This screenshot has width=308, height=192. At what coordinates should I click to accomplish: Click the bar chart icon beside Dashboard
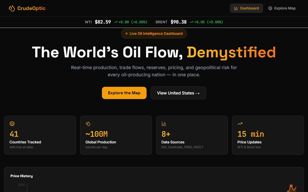click(x=236, y=8)
